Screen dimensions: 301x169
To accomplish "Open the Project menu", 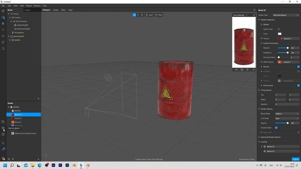I will (x=29, y=6).
